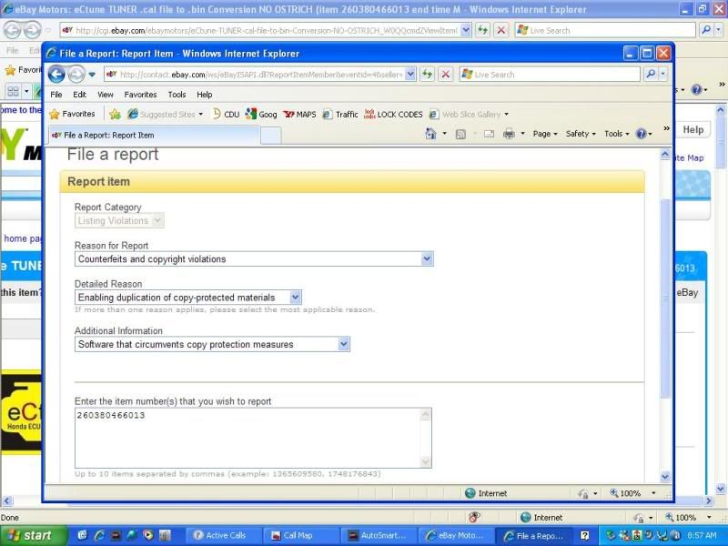
Task: Open the Goog favorites bookmark
Action: tap(261, 115)
